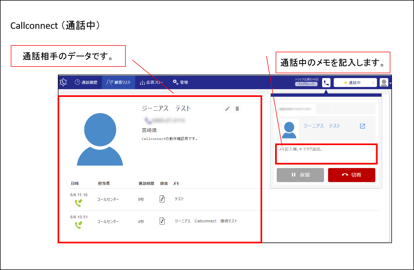This screenshot has width=414, height=270.
Task: Open recording file of 6/6 11:16 call
Action: (x=162, y=199)
